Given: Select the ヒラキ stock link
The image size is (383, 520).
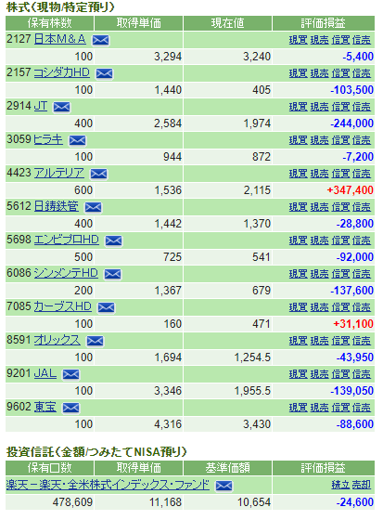Looking at the screenshot, I should (x=48, y=139).
